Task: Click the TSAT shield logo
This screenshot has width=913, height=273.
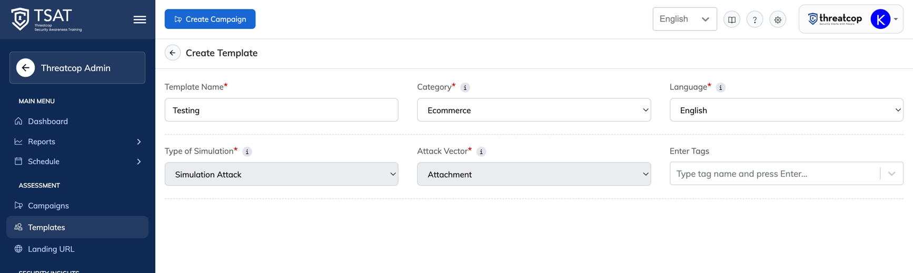Action: click(x=20, y=19)
